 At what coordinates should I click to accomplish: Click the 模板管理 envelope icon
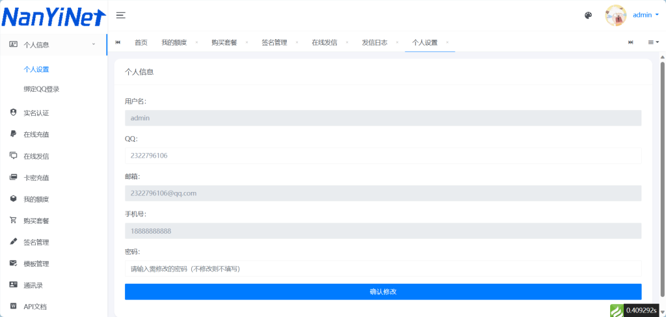[13, 264]
